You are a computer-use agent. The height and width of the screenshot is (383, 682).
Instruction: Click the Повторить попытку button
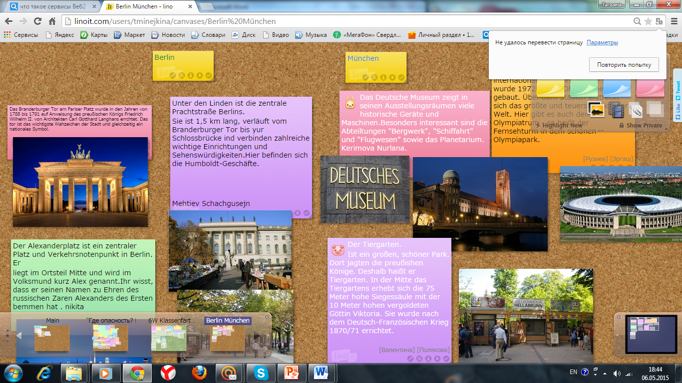tap(624, 65)
